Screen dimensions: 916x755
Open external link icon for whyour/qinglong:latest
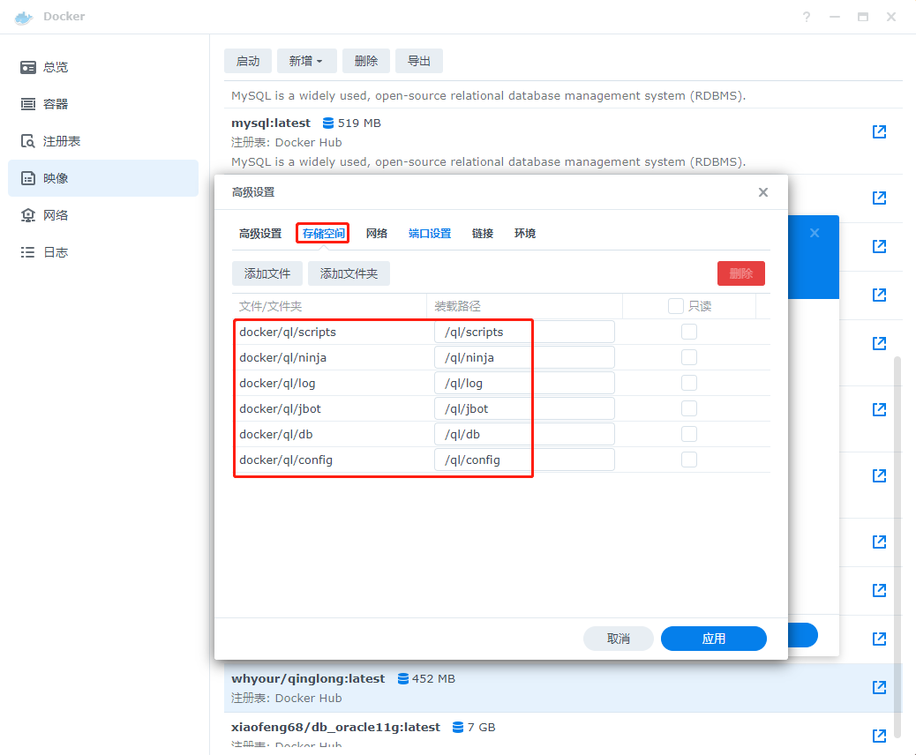click(x=879, y=687)
